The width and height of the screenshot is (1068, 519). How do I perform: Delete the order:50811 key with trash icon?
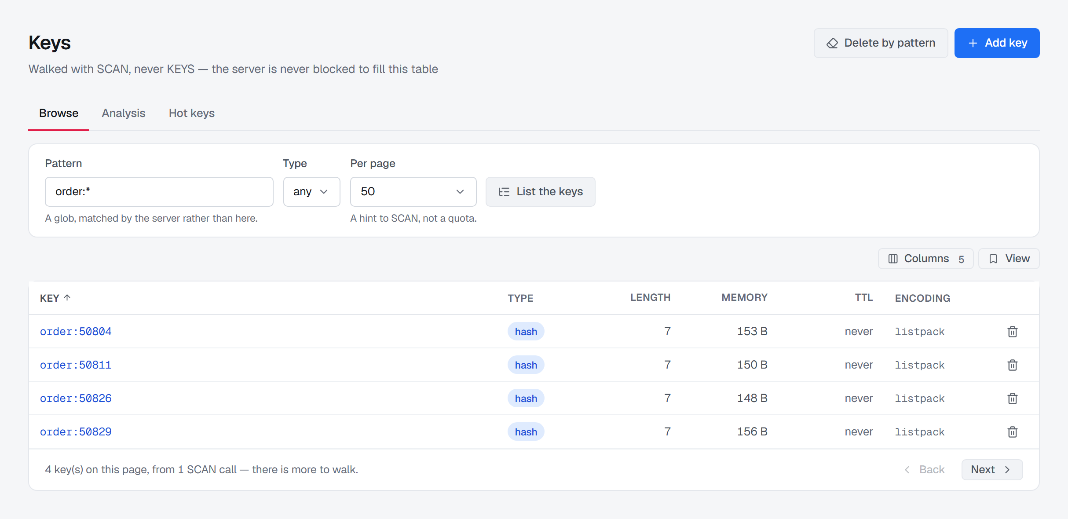coord(1012,365)
